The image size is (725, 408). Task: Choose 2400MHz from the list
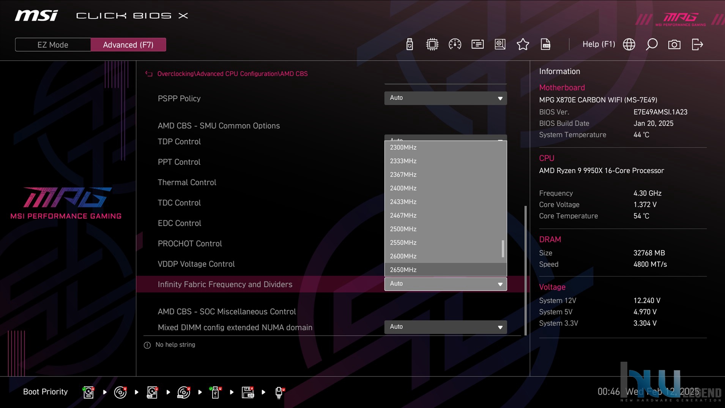pyautogui.click(x=445, y=188)
